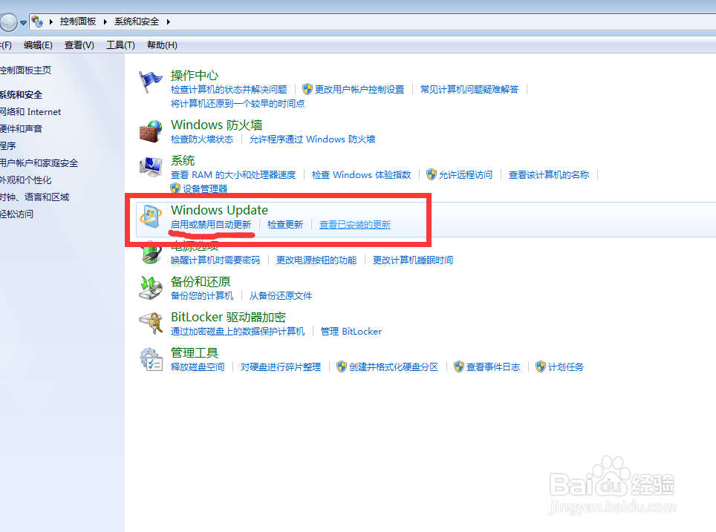Click the 管理工具 checklist icon
Viewport: 716px width, 532px height.
point(151,359)
